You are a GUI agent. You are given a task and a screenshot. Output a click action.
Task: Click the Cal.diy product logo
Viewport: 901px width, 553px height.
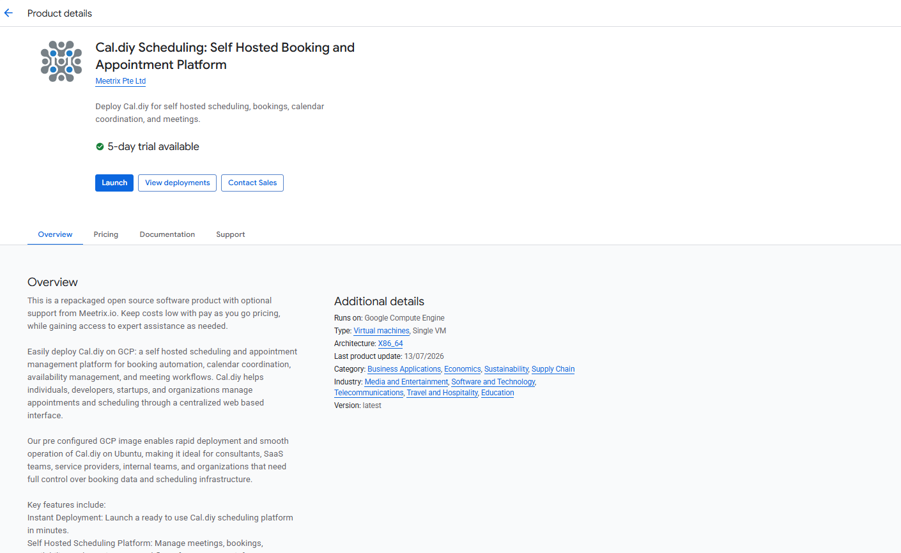pyautogui.click(x=61, y=61)
